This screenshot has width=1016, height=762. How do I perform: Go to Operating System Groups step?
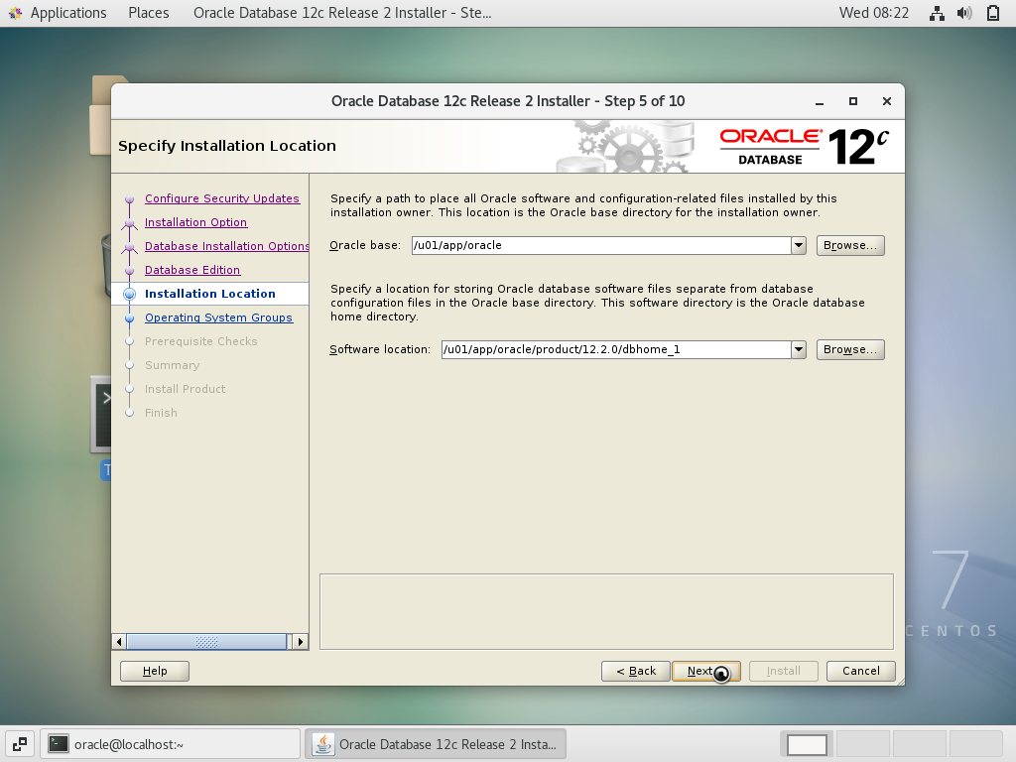[218, 317]
